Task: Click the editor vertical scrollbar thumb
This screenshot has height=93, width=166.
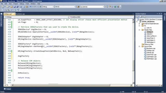Action: 133,65
